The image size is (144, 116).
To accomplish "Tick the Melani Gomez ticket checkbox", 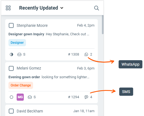I will [x=11, y=68].
